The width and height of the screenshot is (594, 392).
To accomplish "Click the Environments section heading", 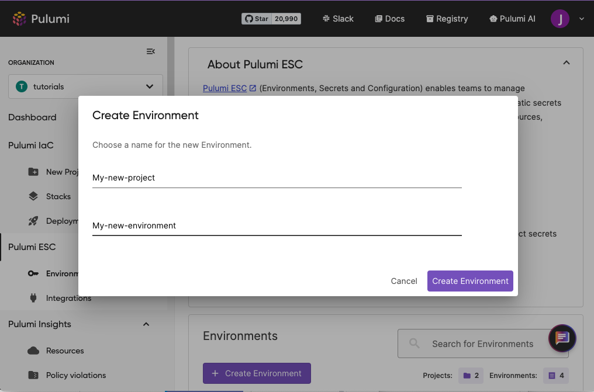I will 240,336.
